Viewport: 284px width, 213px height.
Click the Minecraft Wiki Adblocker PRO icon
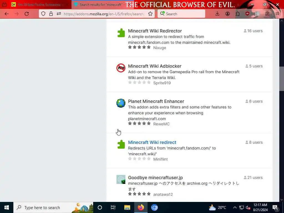click(121, 68)
